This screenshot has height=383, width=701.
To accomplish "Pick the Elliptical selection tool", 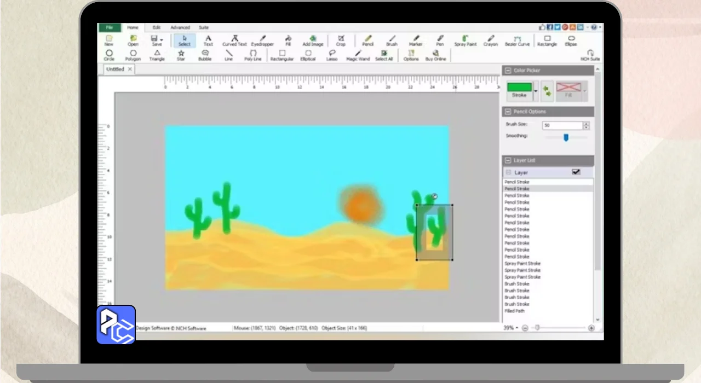I will pos(308,55).
